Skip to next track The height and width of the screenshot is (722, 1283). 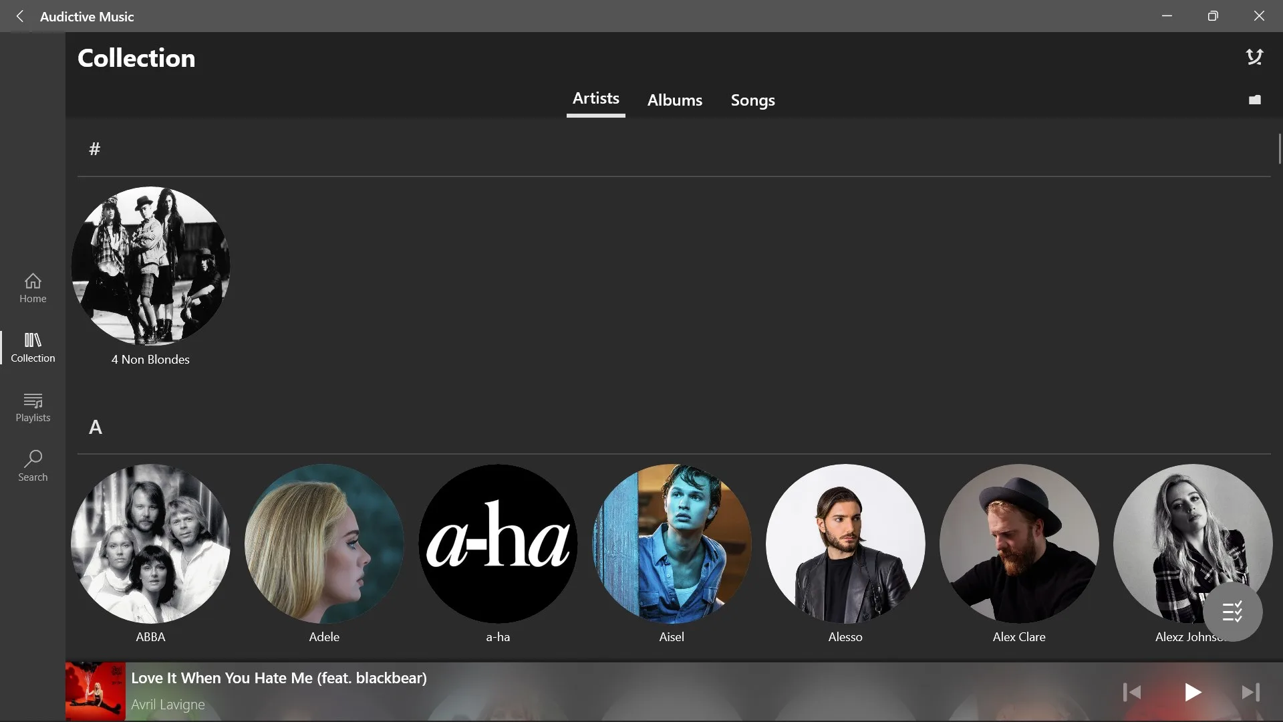pyautogui.click(x=1250, y=692)
